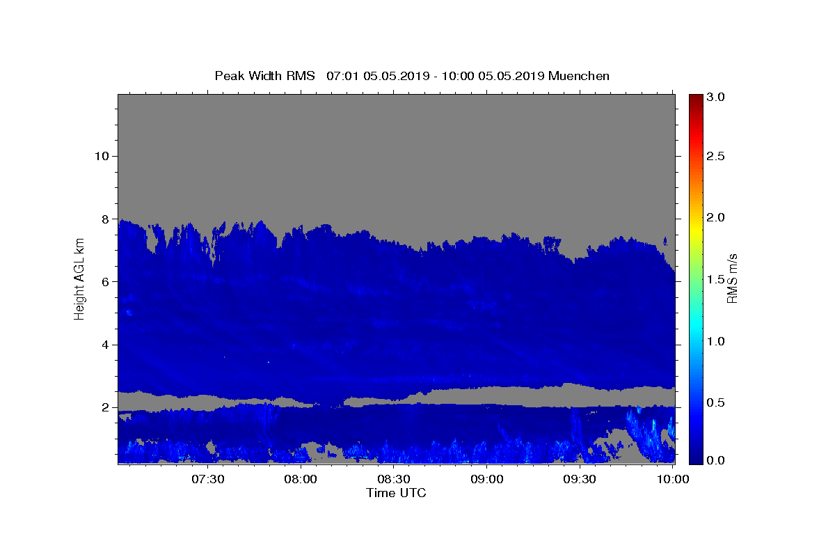The height and width of the screenshot is (557, 835).
Task: Click the colorbar value 0.5
Action: click(717, 402)
